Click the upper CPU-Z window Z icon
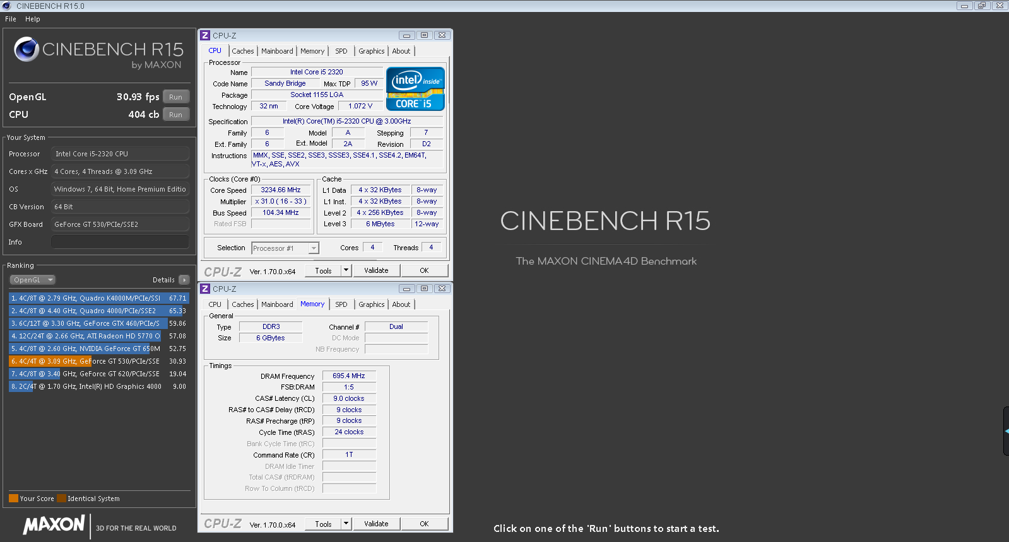Viewport: 1009px width, 542px height. [x=205, y=35]
